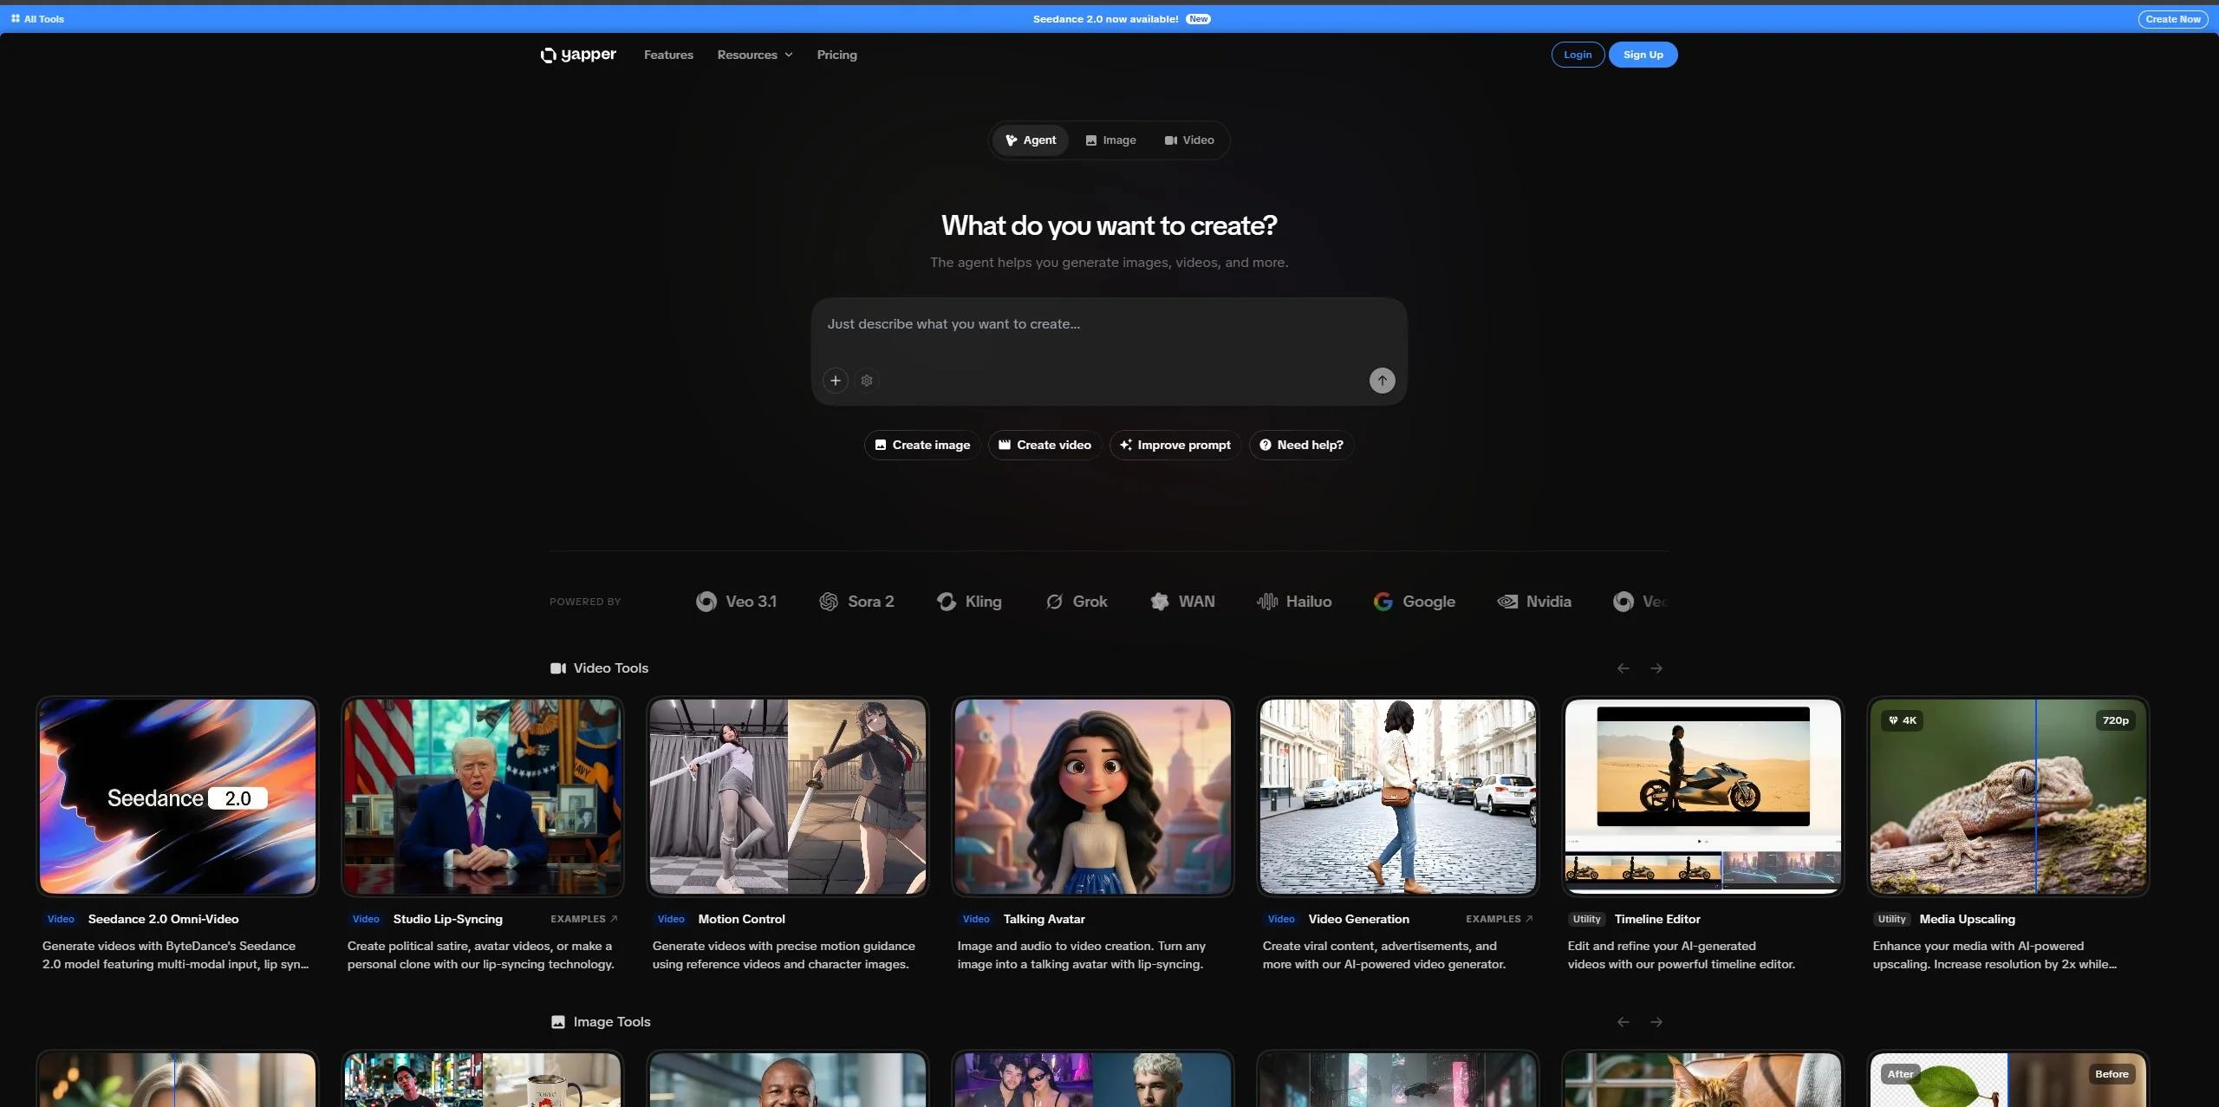The image size is (2219, 1107).
Task: Click the WAN logo
Action: (1182, 602)
